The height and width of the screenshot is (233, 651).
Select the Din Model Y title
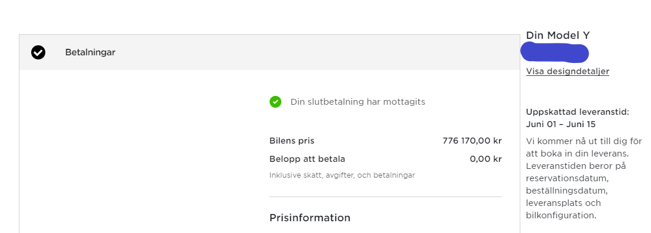(x=557, y=35)
